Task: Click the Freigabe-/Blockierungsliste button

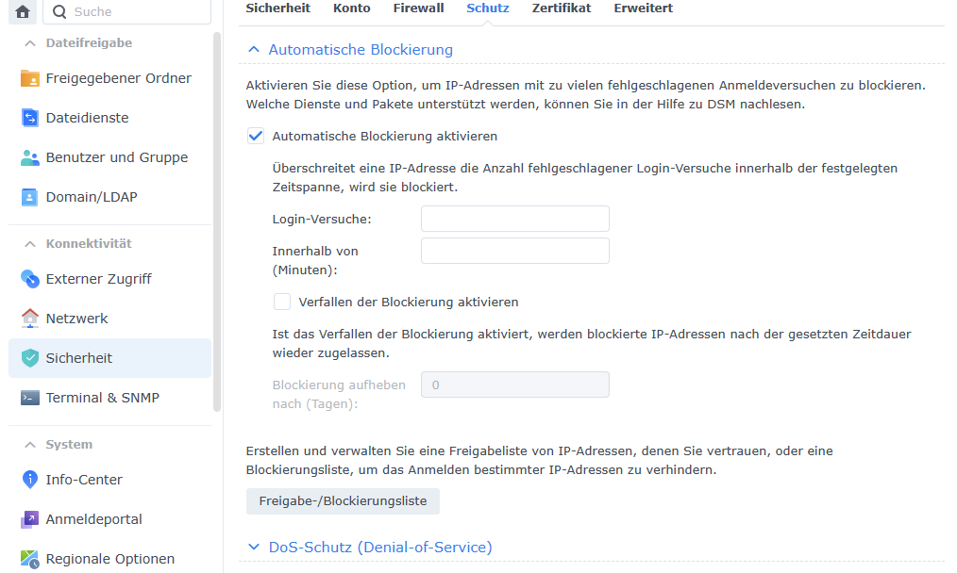Action: tap(343, 501)
